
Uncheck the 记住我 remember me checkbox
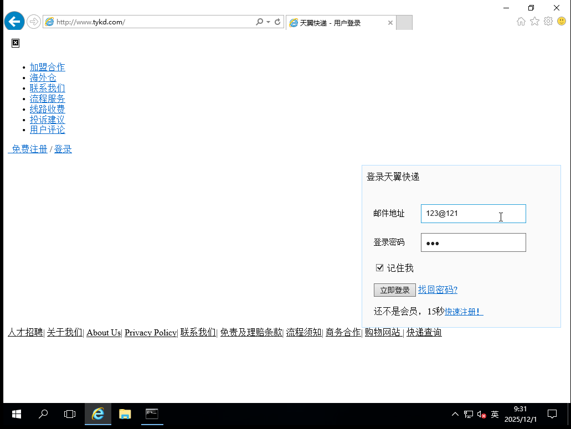[x=379, y=267]
